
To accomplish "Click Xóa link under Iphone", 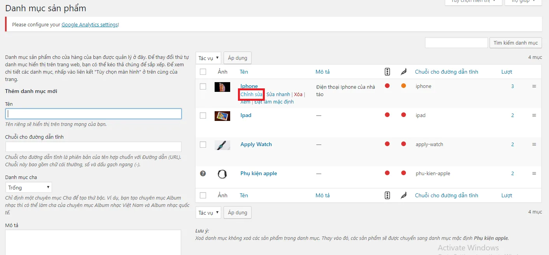I will click(x=298, y=95).
